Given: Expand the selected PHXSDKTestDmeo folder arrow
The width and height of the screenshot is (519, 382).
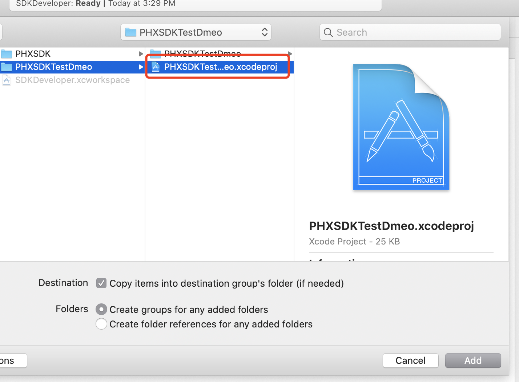Looking at the screenshot, I should click(x=141, y=67).
